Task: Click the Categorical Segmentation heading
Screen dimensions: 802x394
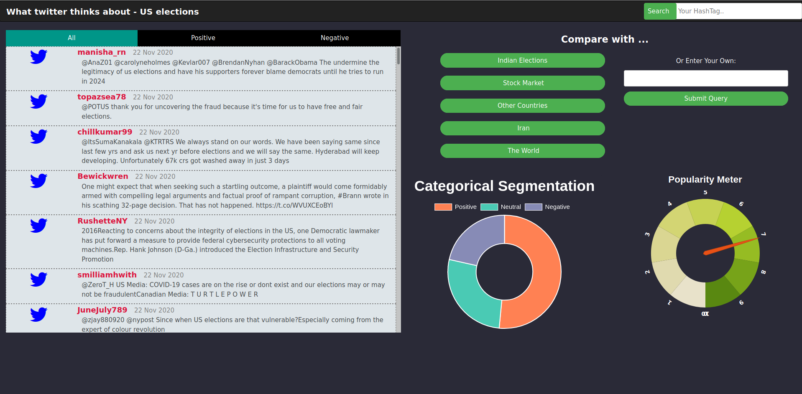Action: [x=504, y=186]
